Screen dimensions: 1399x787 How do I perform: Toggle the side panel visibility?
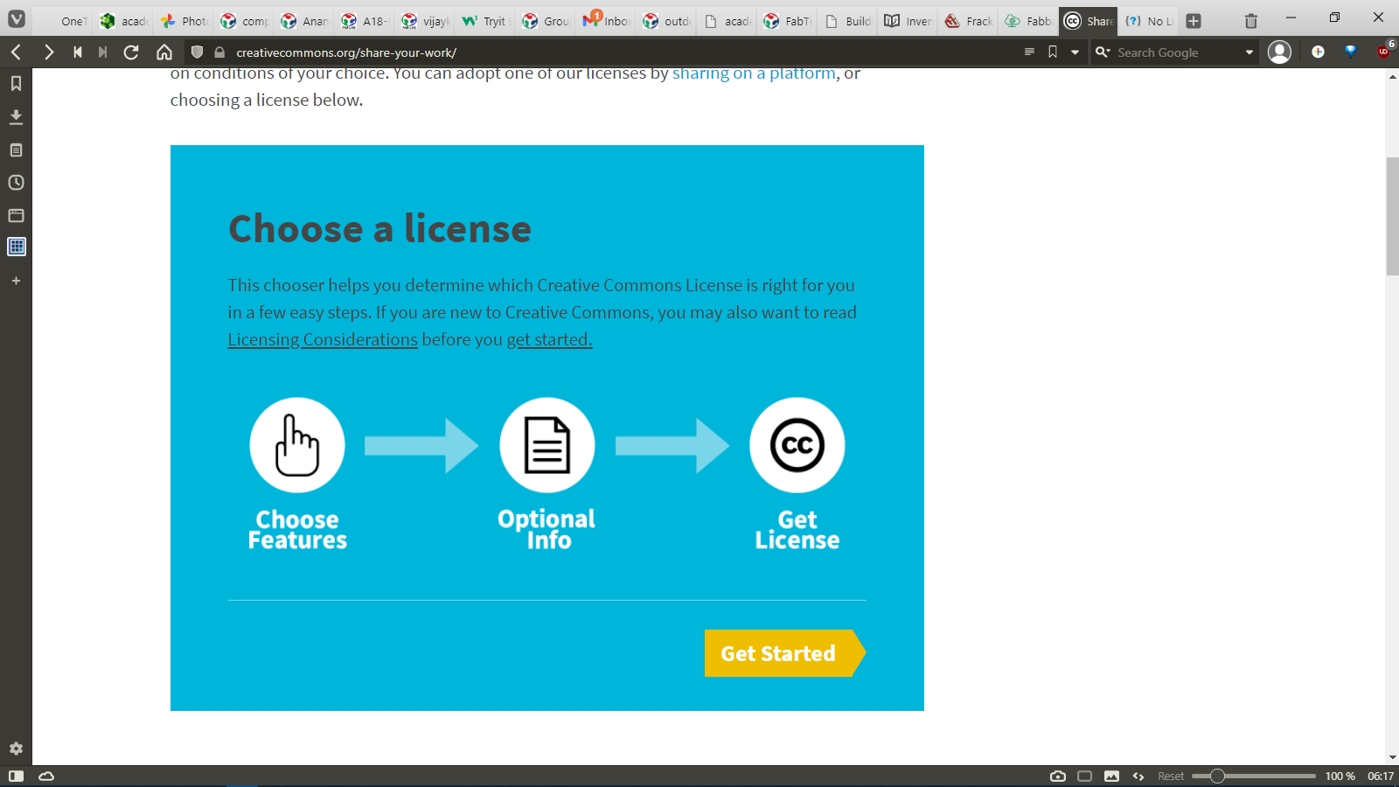pyautogui.click(x=16, y=777)
